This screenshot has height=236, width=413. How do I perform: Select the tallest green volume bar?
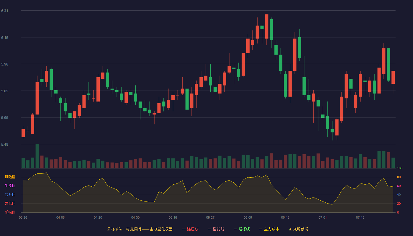tap(37, 156)
